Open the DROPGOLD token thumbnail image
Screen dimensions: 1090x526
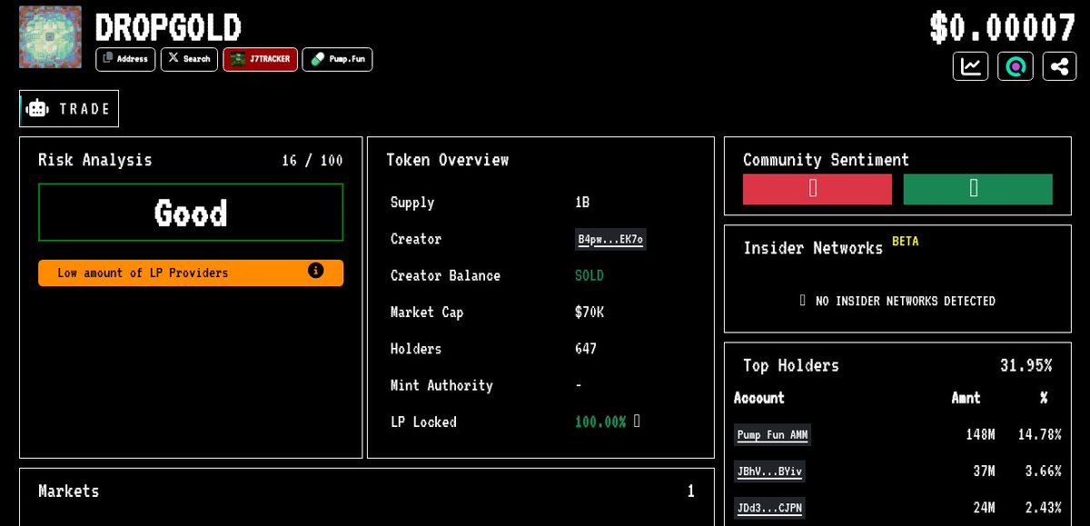tap(50, 37)
